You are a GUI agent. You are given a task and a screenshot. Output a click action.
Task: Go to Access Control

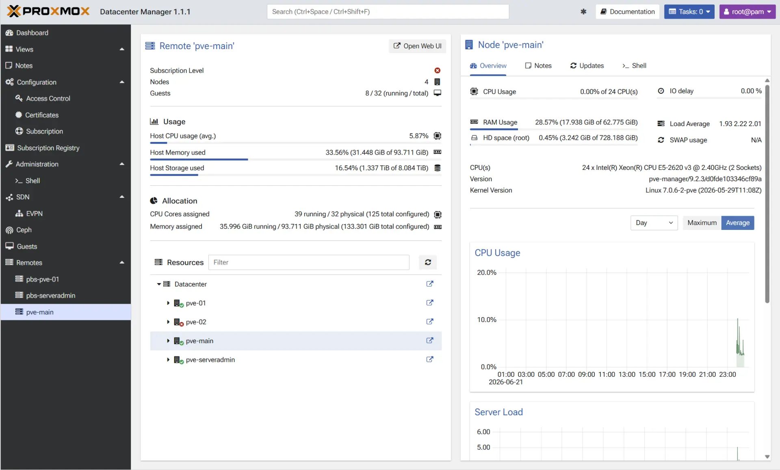tap(65, 99)
